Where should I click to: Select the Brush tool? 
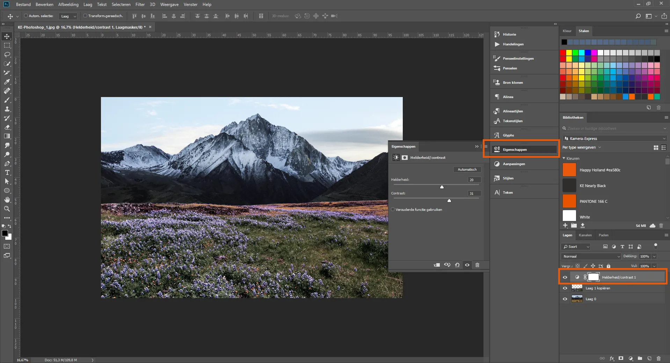[x=7, y=100]
